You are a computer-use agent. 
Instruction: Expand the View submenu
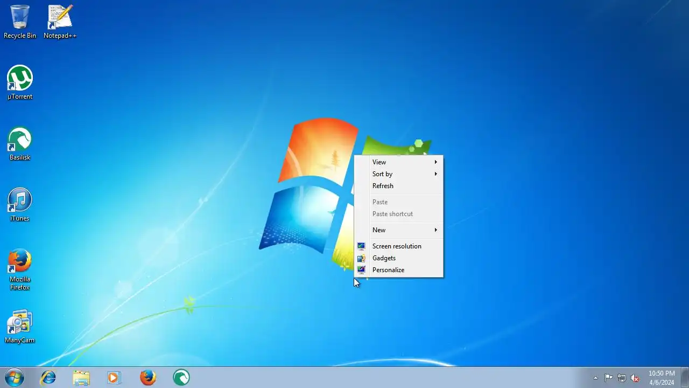(398, 162)
